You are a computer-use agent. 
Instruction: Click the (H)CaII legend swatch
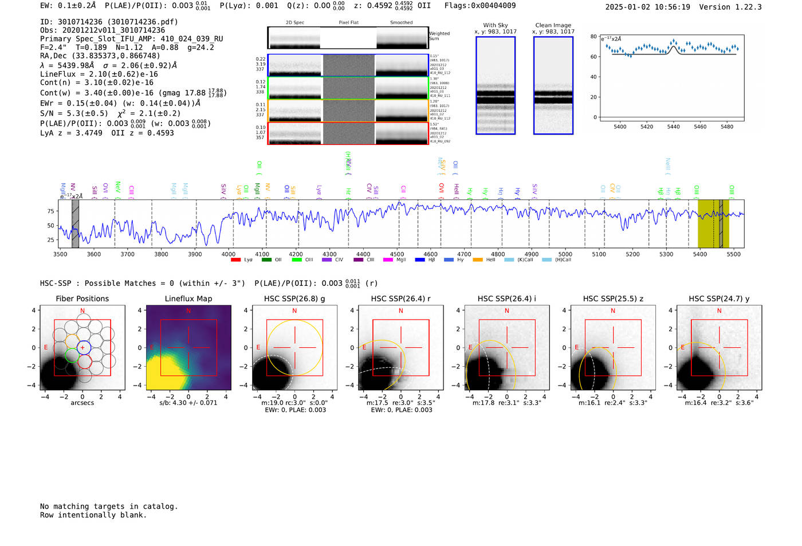[x=547, y=260]
